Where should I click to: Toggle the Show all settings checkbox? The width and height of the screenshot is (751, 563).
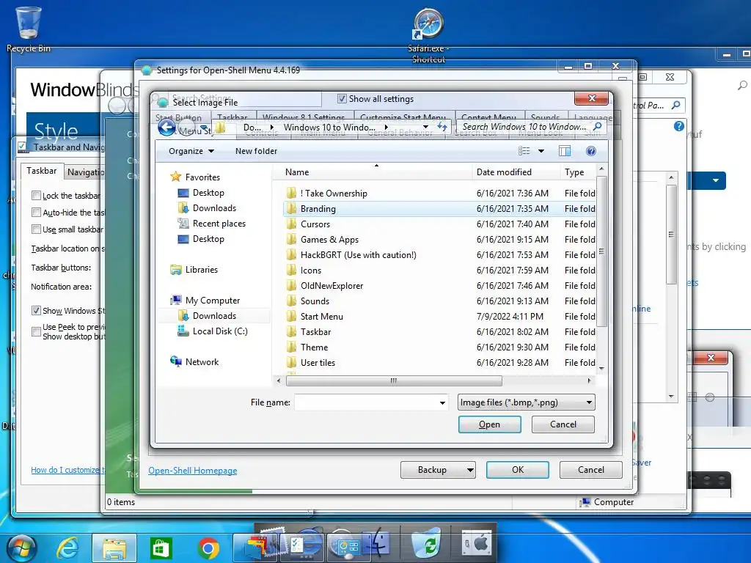coord(342,99)
